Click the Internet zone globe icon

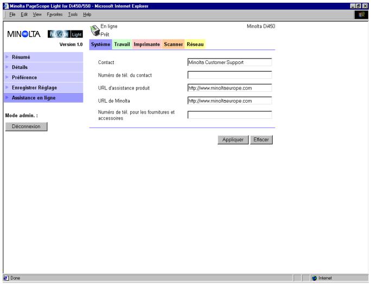(x=314, y=278)
